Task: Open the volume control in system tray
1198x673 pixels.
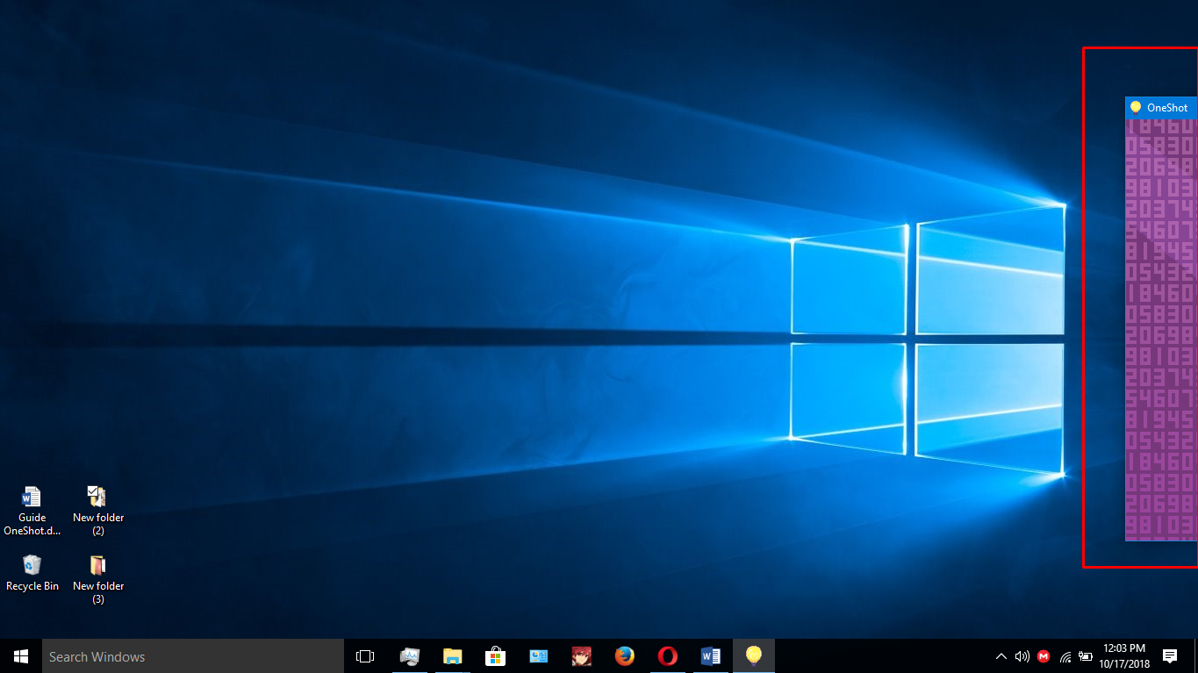Action: point(1022,656)
